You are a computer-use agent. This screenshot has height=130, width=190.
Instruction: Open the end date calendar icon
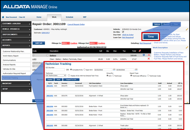point(136,69)
